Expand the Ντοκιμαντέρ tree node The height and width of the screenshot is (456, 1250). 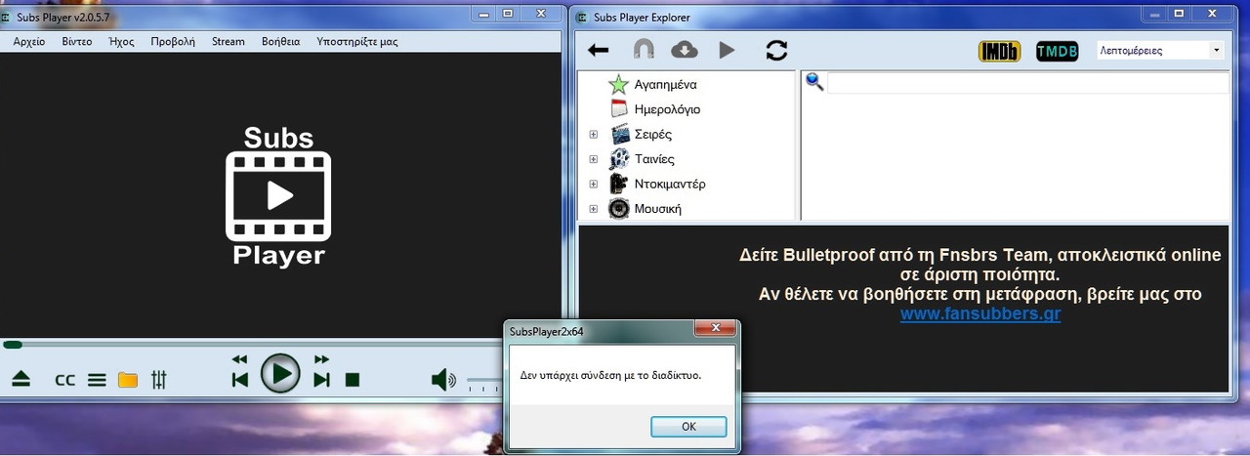[x=593, y=184]
